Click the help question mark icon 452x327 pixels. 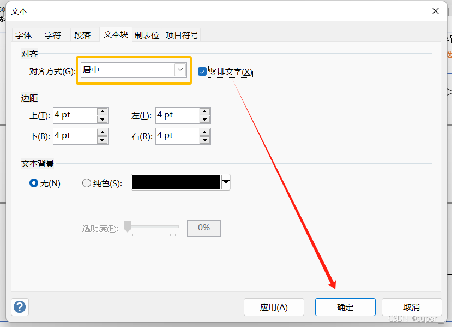(20, 307)
